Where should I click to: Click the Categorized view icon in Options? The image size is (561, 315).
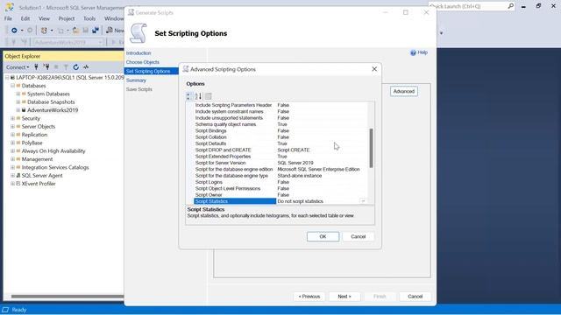pyautogui.click(x=189, y=96)
